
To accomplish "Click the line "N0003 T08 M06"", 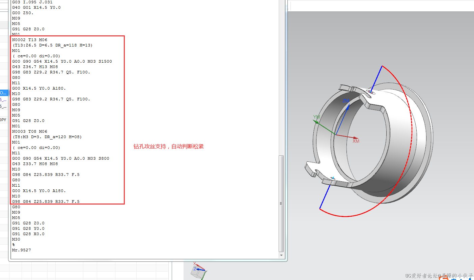I will coord(30,131).
